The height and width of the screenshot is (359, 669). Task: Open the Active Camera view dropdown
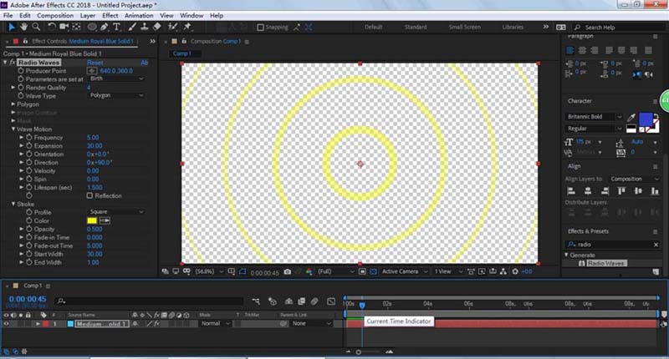(405, 271)
